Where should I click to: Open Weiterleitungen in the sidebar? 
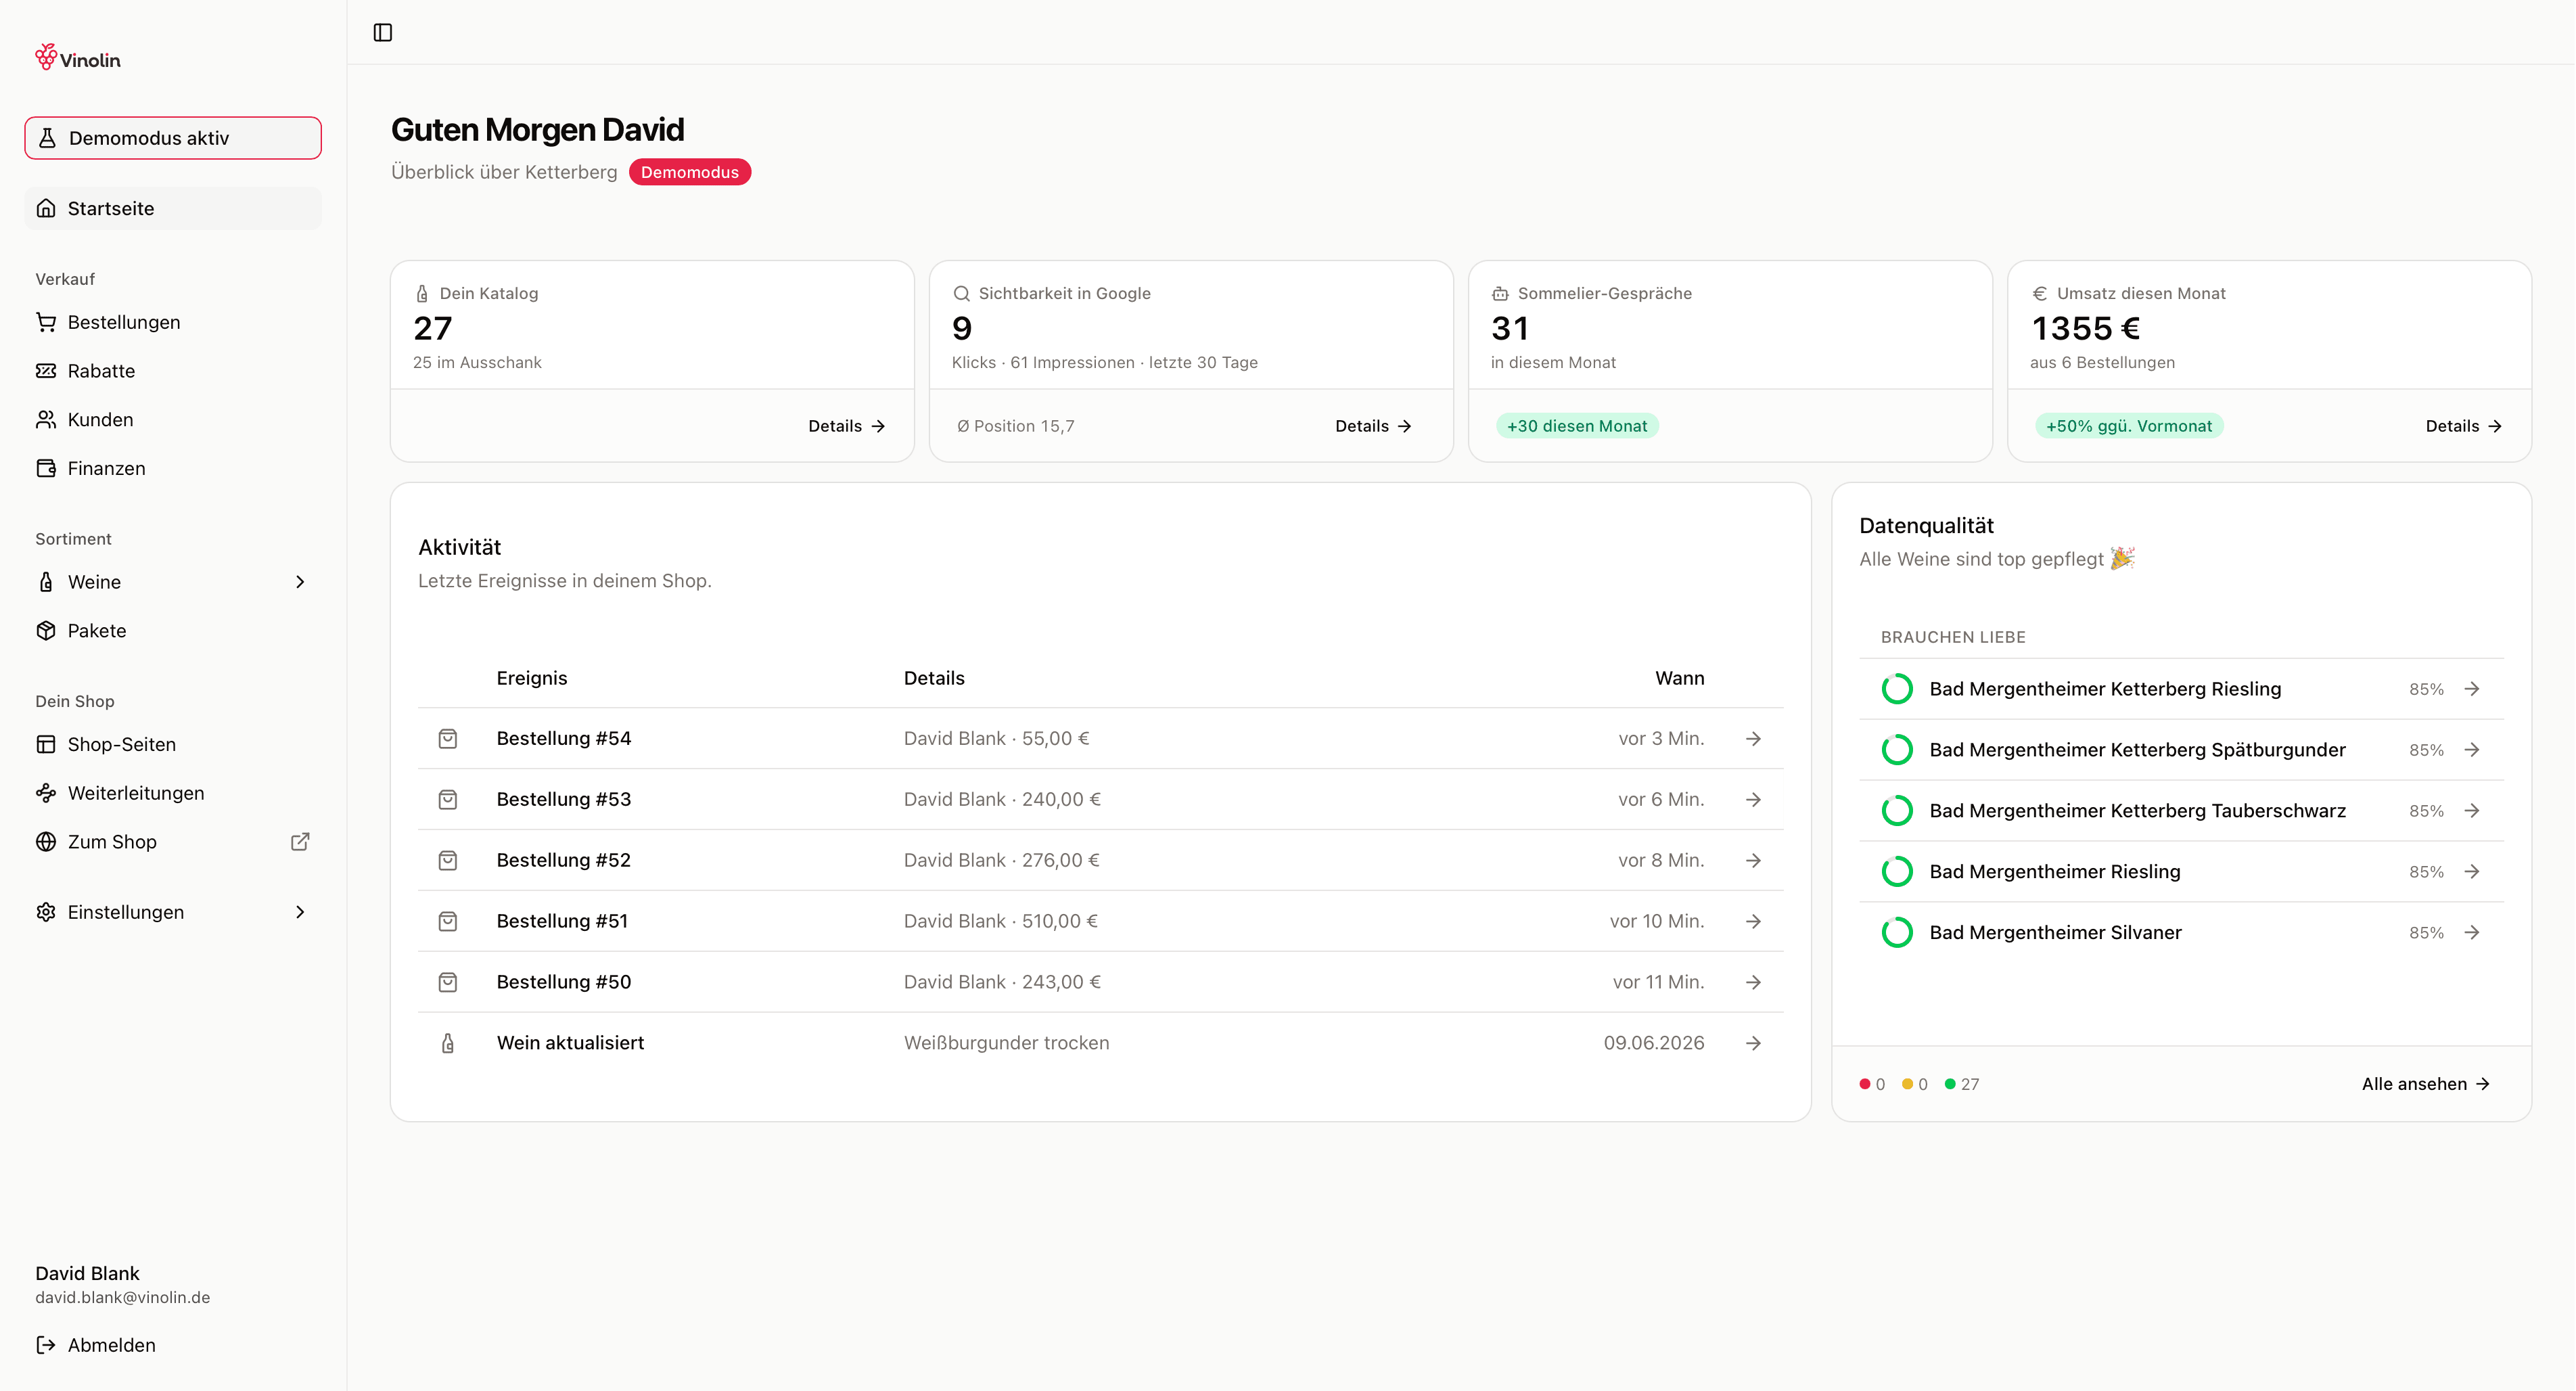(173, 793)
